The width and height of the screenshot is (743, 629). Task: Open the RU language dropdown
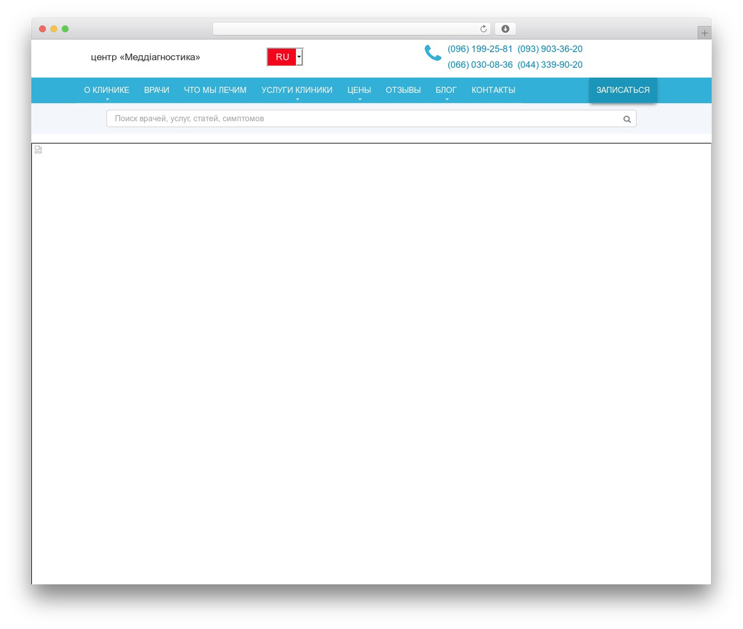click(x=285, y=57)
